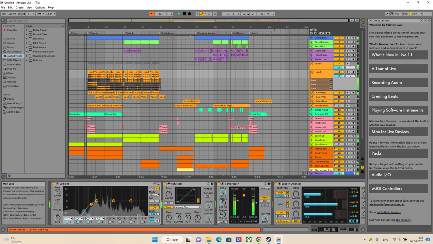The height and width of the screenshot is (244, 433).
Task: Expand the Delay & Loop folder
Action: pyautogui.click(x=27, y=30)
